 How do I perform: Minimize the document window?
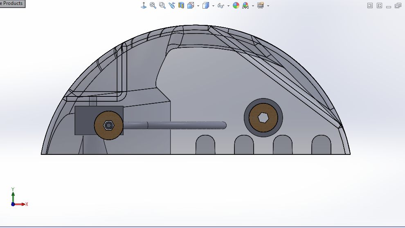[389, 7]
